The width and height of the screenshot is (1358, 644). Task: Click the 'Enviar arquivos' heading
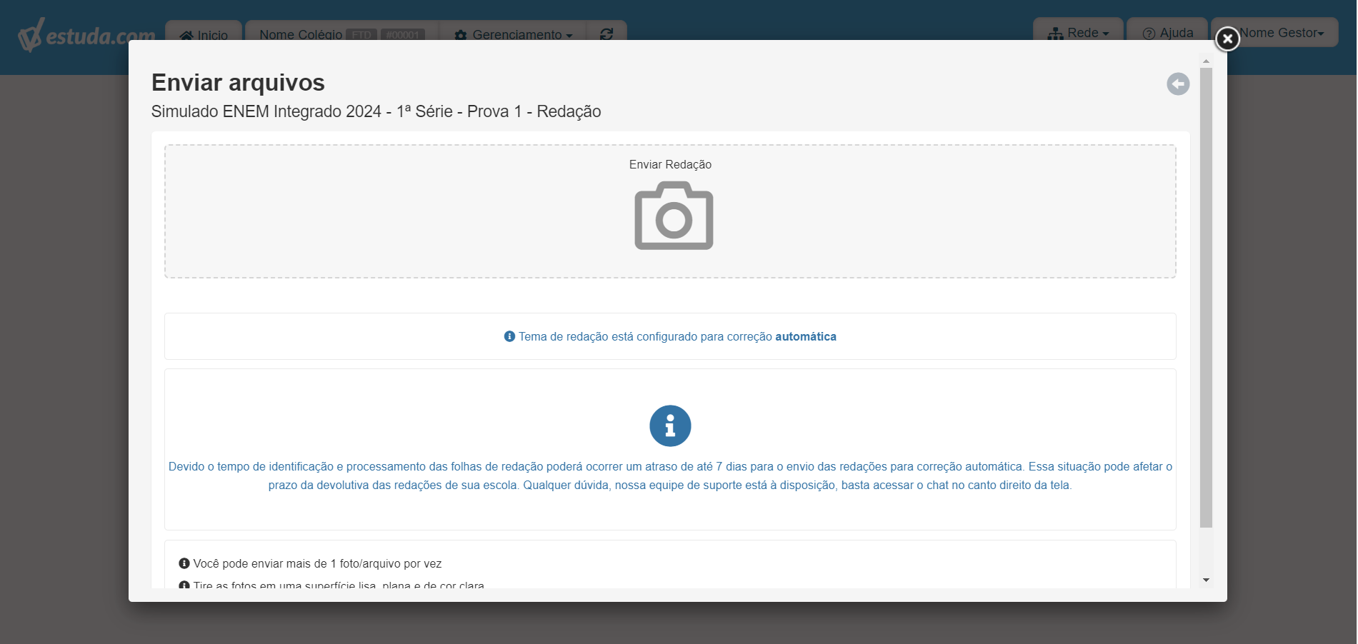[x=238, y=83]
